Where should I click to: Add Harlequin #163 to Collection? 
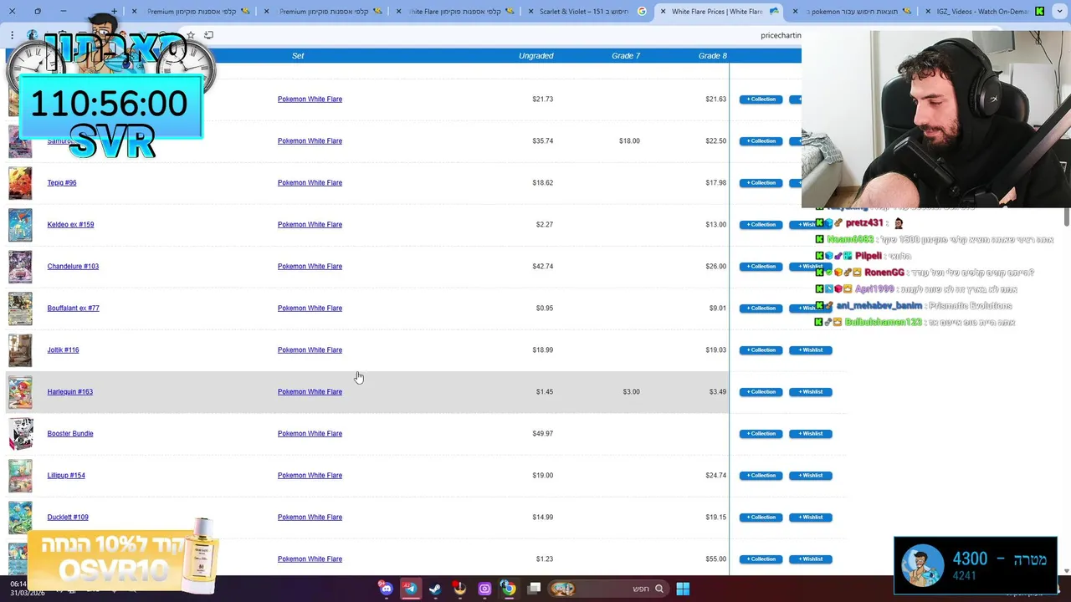(761, 392)
